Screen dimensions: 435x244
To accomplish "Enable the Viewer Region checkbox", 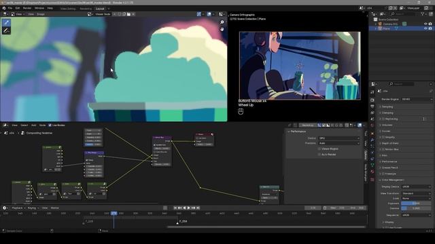I will 319,149.
